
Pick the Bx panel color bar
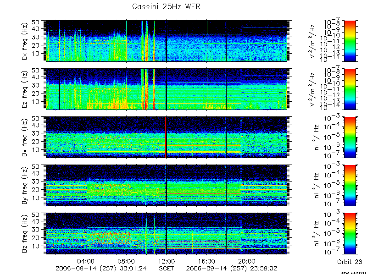tap(350, 137)
